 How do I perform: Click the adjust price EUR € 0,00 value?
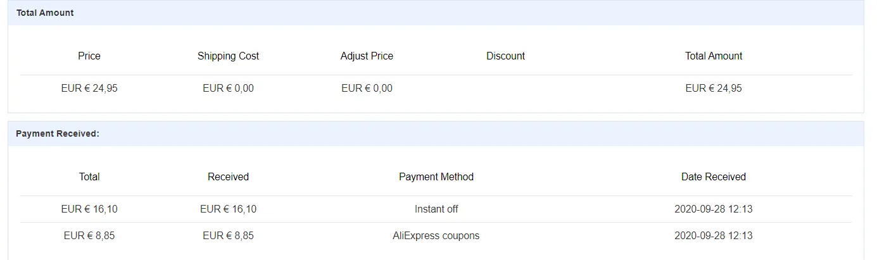367,89
